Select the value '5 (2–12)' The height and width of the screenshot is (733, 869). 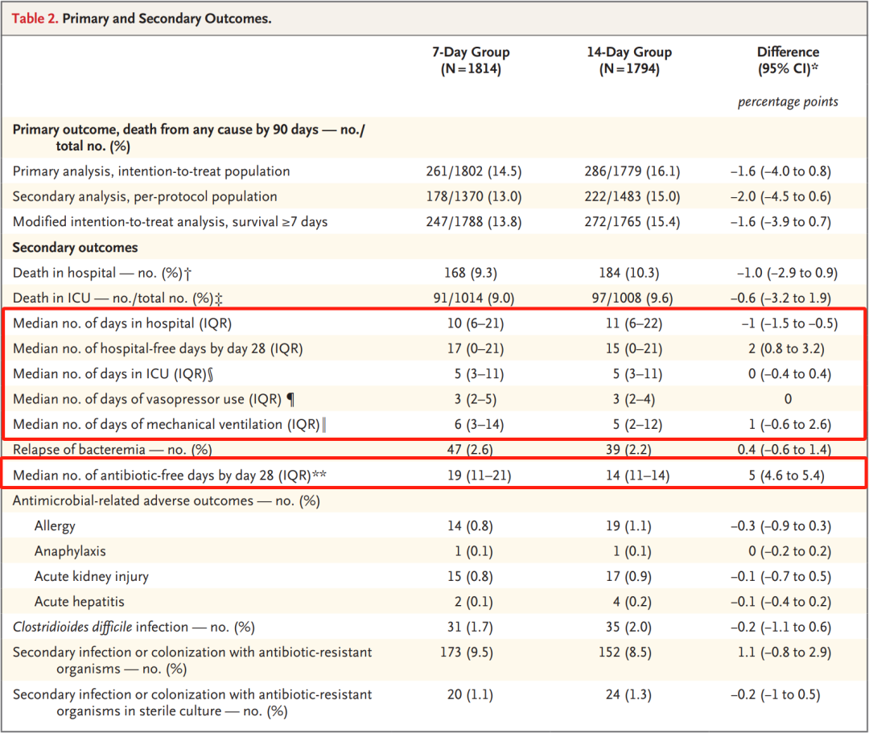tap(637, 424)
